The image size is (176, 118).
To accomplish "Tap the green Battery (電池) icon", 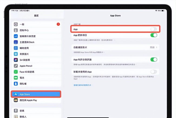I will coord(16,78).
